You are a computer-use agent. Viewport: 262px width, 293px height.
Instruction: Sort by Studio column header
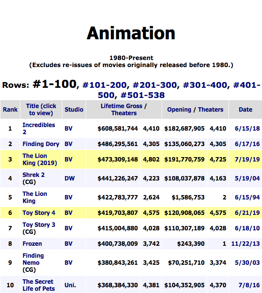point(74,109)
